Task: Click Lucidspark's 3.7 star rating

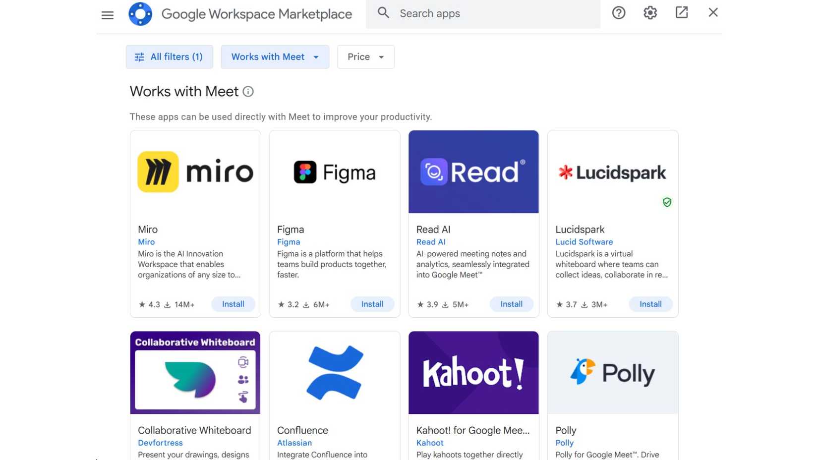Action: (567, 304)
